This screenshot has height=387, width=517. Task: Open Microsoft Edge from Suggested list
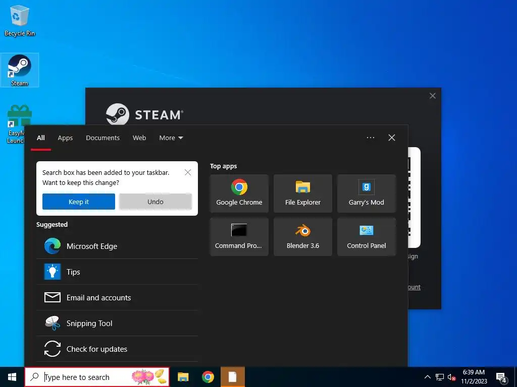pyautogui.click(x=117, y=246)
